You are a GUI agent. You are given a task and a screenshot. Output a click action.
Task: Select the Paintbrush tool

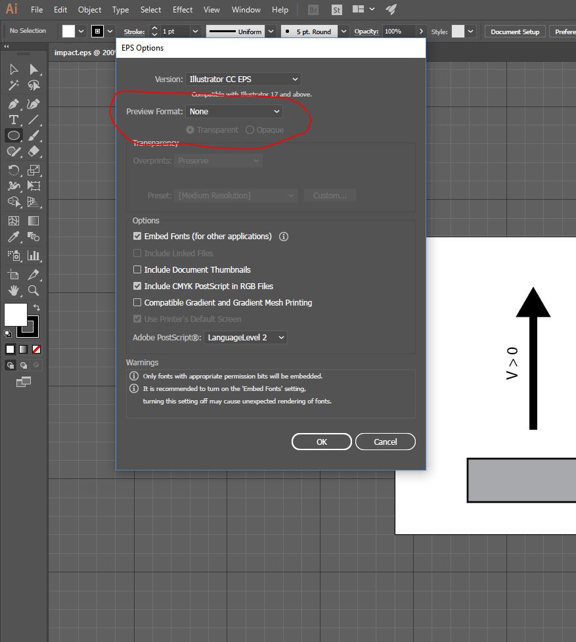click(33, 135)
